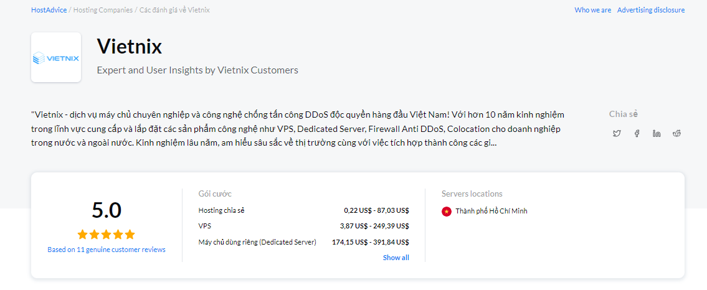This screenshot has height=290, width=707.
Task: Click the Vietnix page heading
Action: 130,46
